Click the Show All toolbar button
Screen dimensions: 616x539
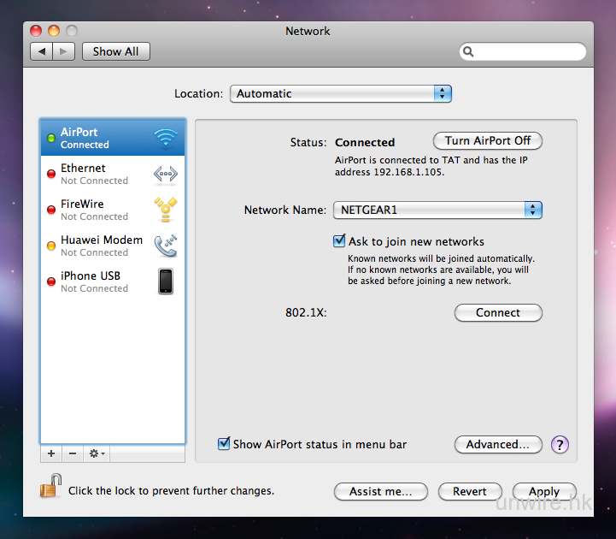point(115,51)
